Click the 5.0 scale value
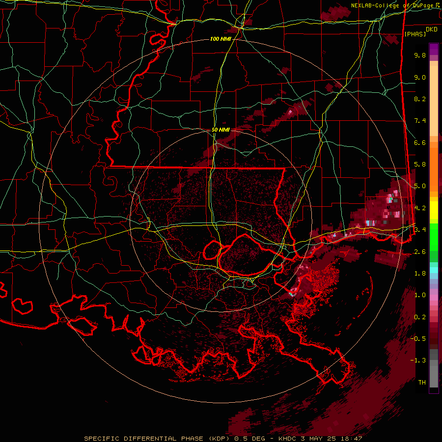The image size is (442, 442). 420,186
